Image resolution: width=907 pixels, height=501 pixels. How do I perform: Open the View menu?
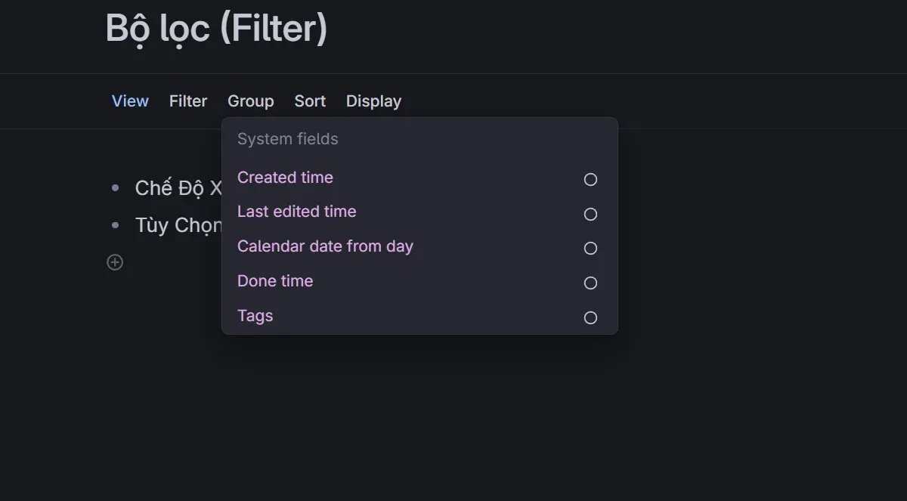130,101
